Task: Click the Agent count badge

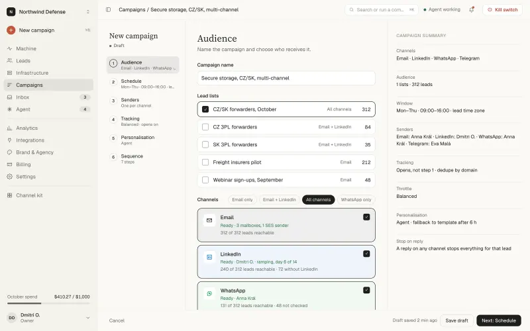Action: tap(85, 109)
